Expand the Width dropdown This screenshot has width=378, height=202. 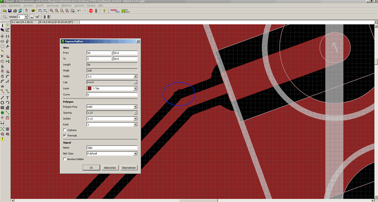135,76
